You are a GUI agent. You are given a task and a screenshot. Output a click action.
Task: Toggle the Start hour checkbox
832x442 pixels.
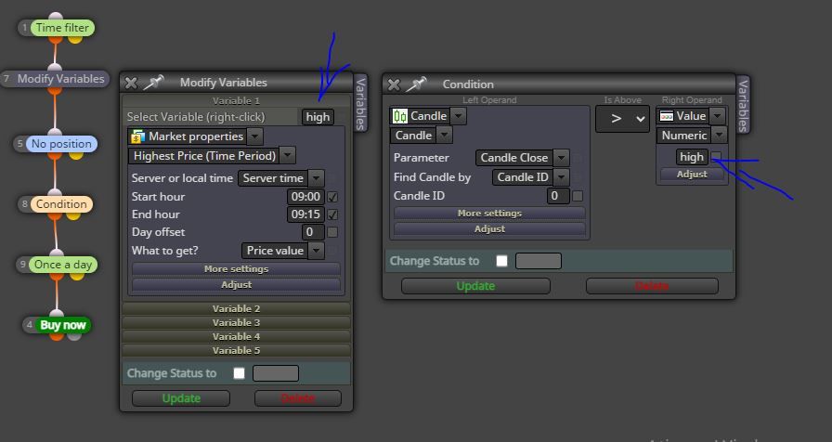click(x=332, y=197)
